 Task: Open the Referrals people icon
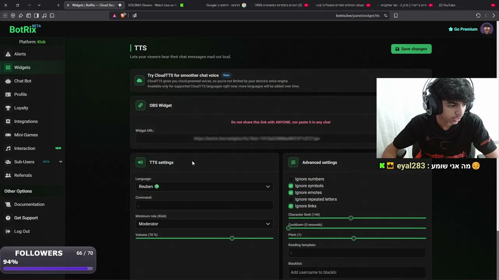[x=8, y=175]
